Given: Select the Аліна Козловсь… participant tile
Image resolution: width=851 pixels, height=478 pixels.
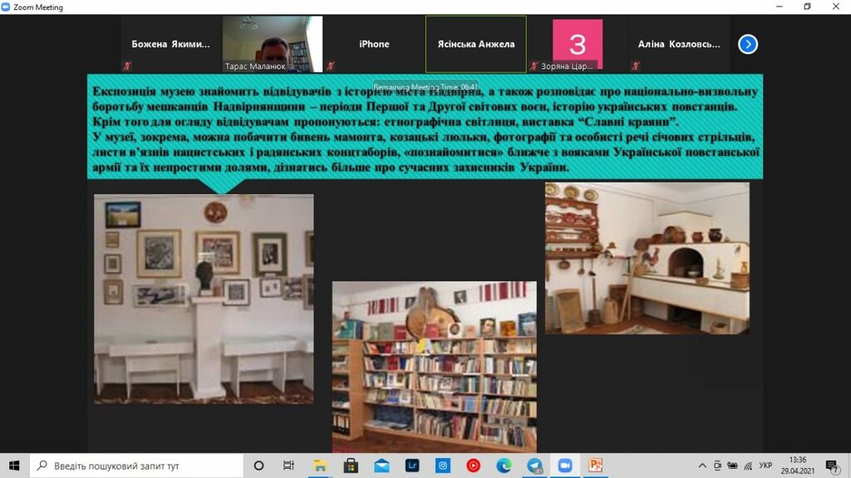Looking at the screenshot, I should click(x=679, y=44).
